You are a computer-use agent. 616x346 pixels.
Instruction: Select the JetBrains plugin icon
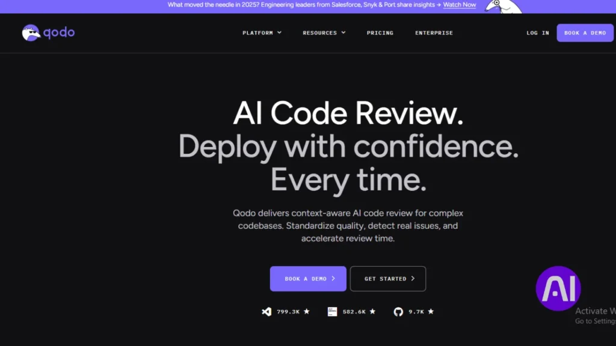point(333,312)
